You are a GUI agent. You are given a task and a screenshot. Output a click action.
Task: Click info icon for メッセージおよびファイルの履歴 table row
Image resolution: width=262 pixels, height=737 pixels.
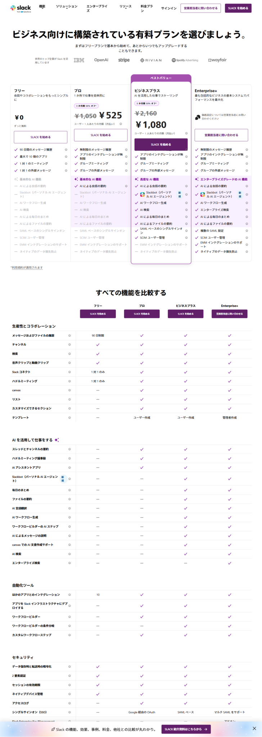click(69, 335)
